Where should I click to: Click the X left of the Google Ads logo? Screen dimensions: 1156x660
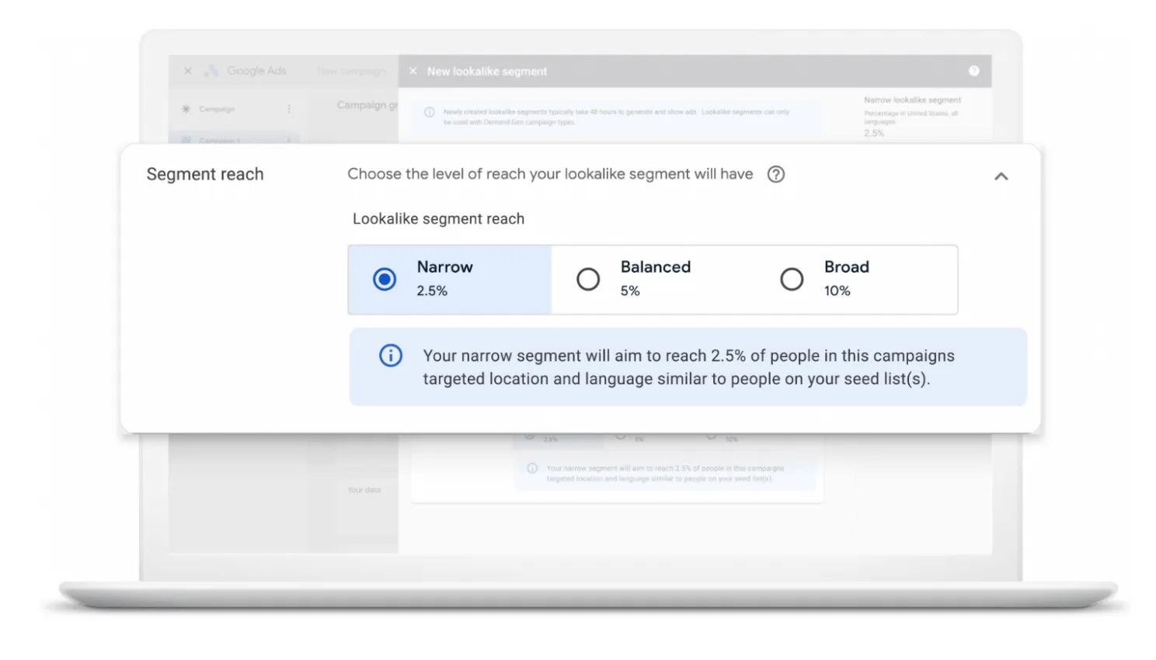tap(188, 71)
